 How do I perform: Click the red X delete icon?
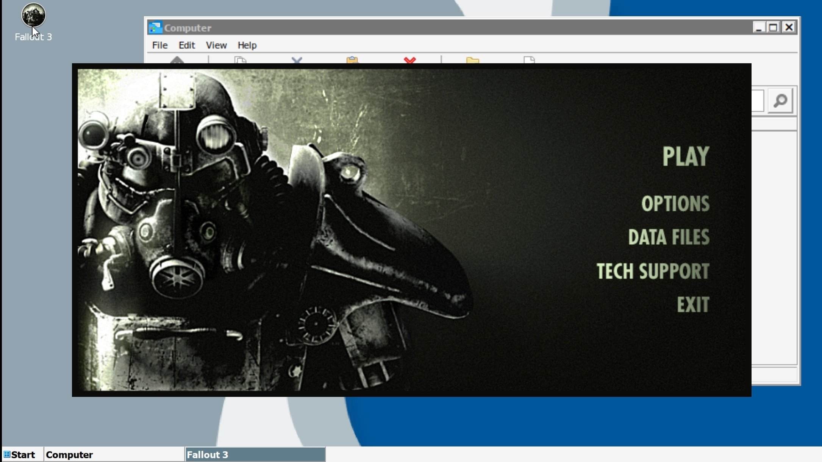410,60
